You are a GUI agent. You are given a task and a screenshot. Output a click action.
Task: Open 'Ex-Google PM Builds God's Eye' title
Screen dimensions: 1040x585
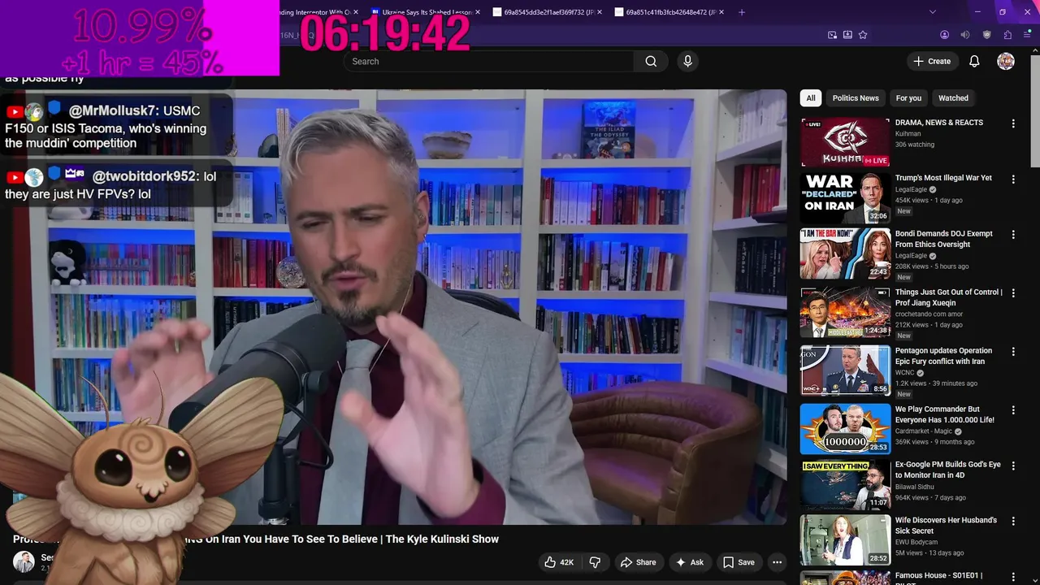click(x=947, y=470)
